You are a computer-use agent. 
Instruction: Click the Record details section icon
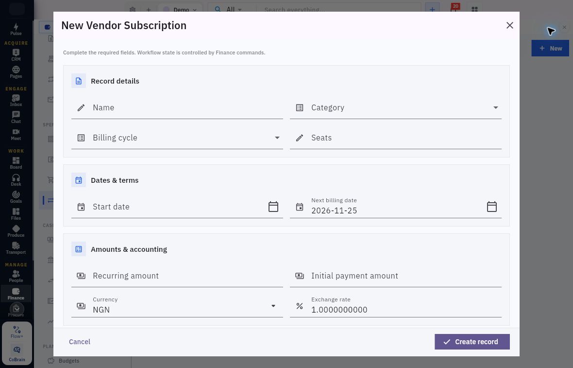79,81
